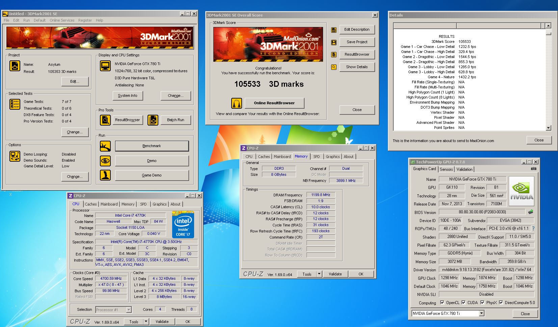
Task: Switch to the Mainboard tab in CPU-Z CPU window
Action: click(109, 204)
